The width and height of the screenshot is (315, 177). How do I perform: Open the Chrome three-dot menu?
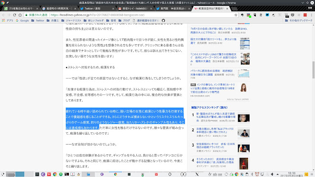click(311, 15)
